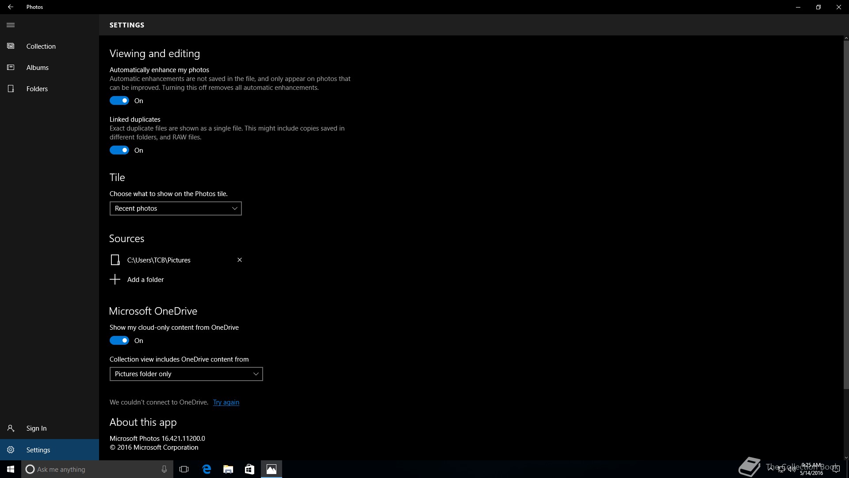Open the Albums view

coord(50,67)
